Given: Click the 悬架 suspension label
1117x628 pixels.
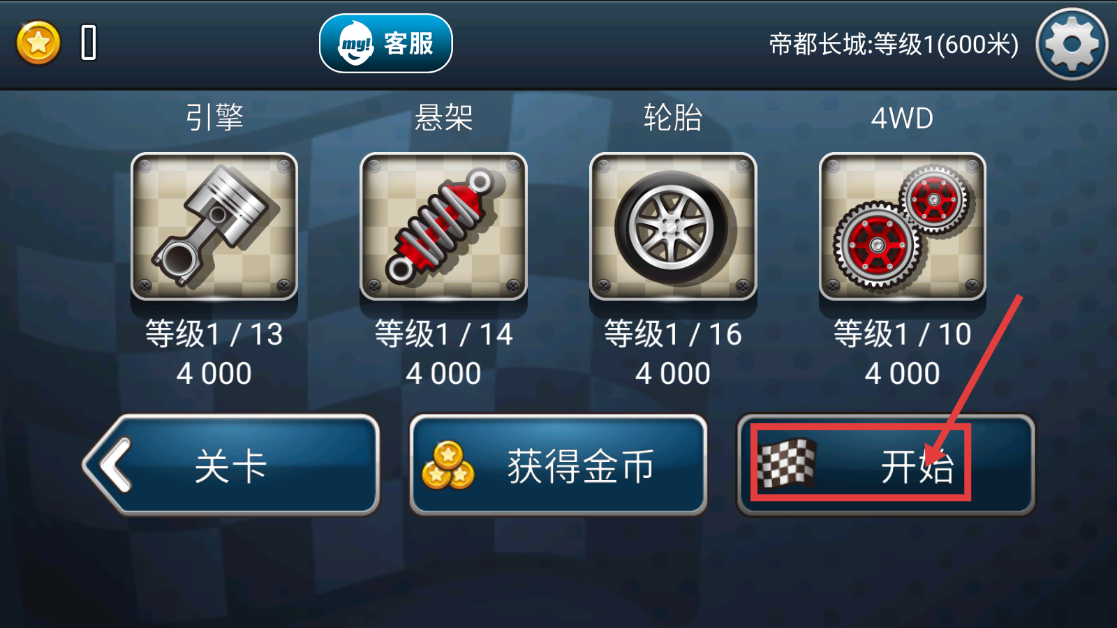Looking at the screenshot, I should pos(443,117).
